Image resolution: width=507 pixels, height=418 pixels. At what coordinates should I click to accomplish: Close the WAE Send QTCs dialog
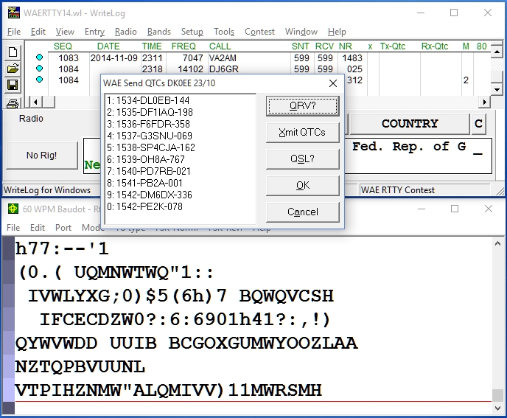tap(333, 83)
